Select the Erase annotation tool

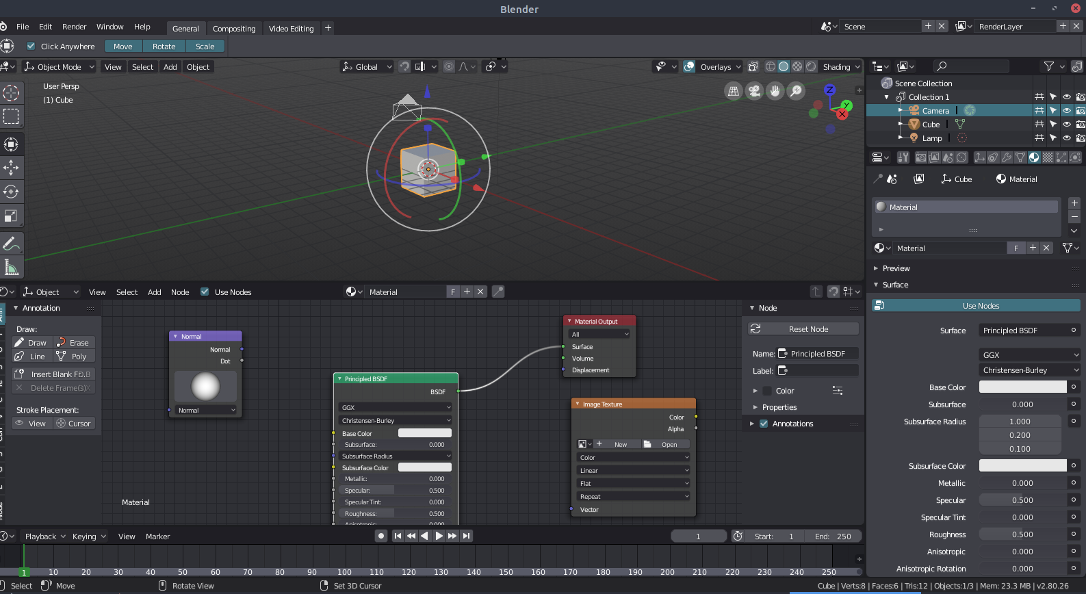[x=74, y=343]
